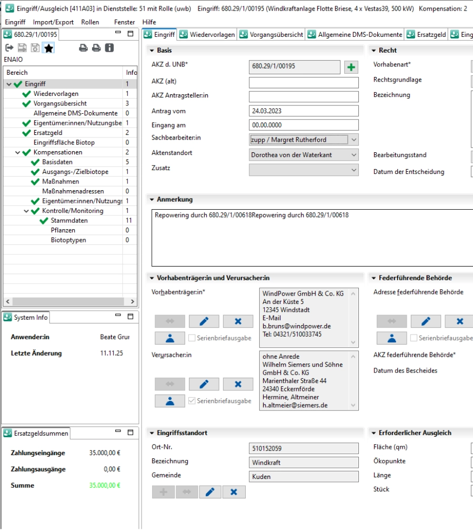Click green plus beside AKZ d. UNB

(351, 67)
